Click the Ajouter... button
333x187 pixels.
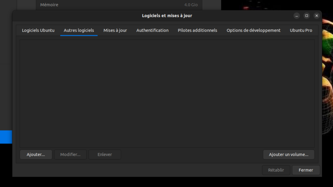(x=36, y=154)
